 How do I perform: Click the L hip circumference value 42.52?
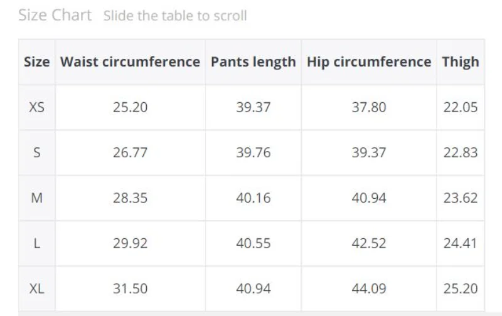(369, 243)
